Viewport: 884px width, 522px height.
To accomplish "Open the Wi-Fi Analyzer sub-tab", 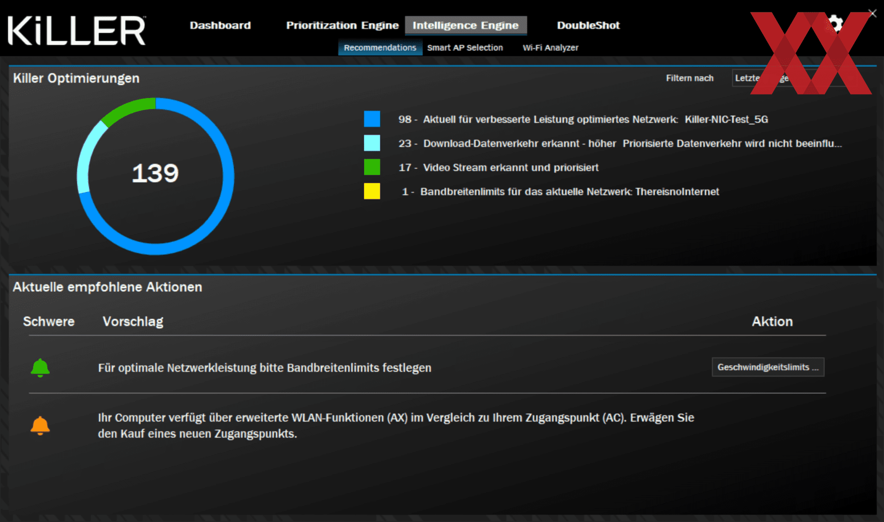I will coord(550,47).
